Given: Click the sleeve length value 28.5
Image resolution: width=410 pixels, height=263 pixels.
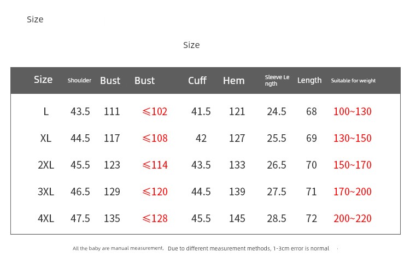Looking at the screenshot, I should coord(276,218).
